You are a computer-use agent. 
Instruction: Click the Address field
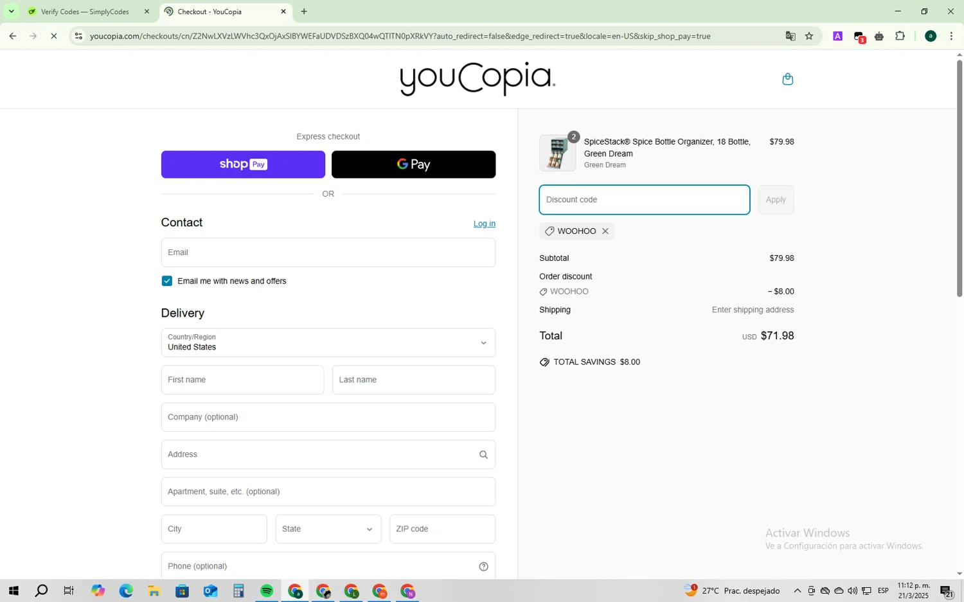click(x=328, y=455)
